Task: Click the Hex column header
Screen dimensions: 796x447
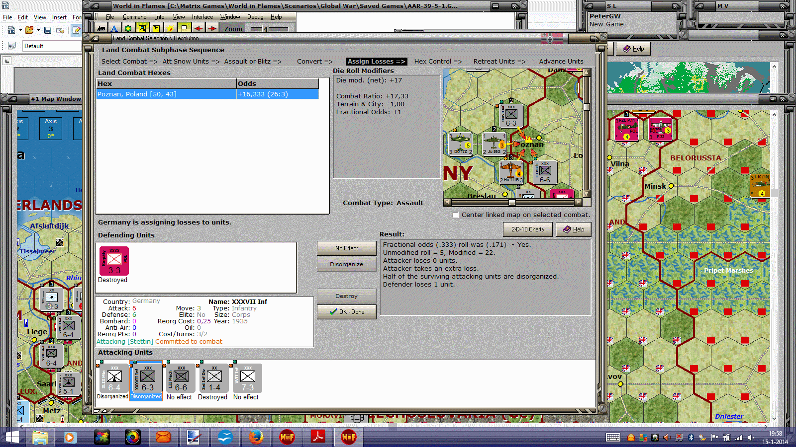Action: pos(166,84)
